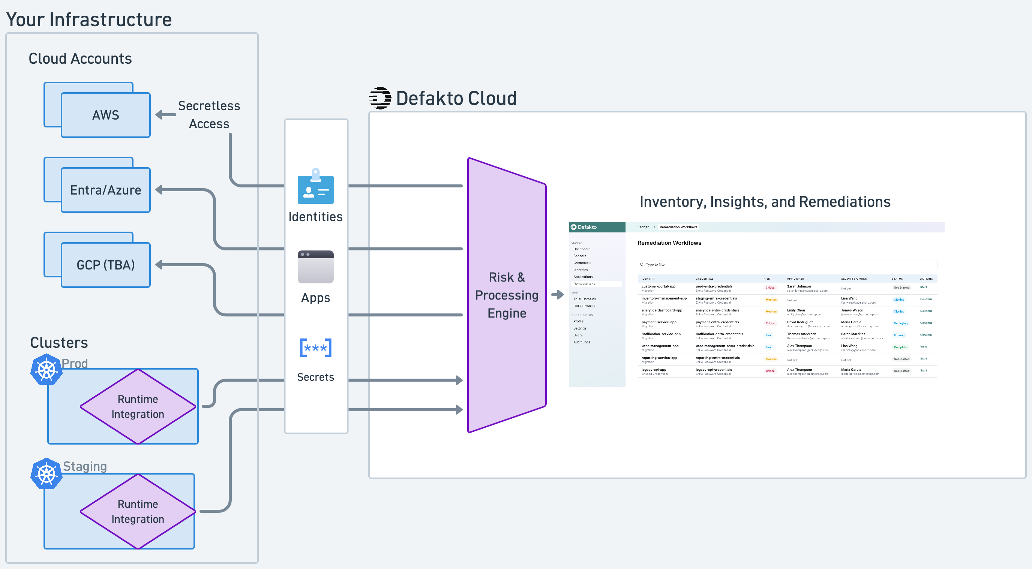The image size is (1032, 569).
Task: Click Continue for inventory-management-app
Action: click(926, 299)
